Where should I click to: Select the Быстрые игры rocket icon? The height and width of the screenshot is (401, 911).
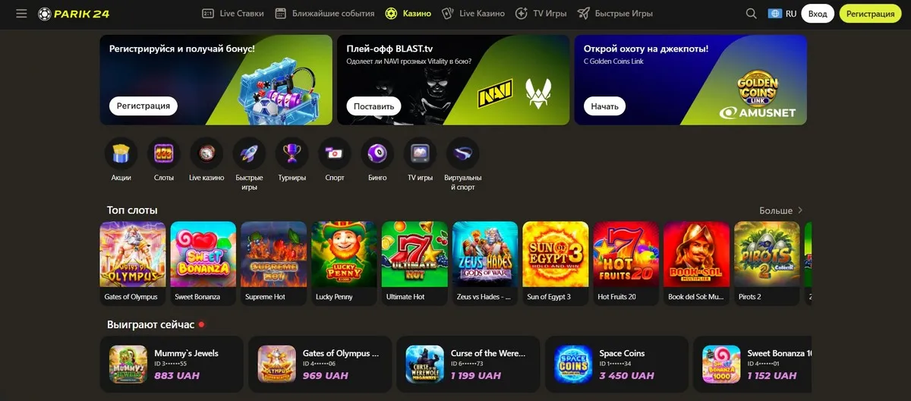click(x=249, y=153)
